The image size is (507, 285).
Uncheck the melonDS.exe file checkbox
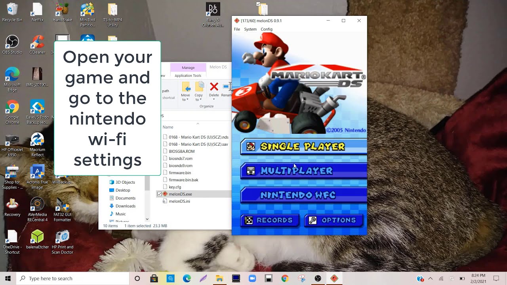point(159,194)
